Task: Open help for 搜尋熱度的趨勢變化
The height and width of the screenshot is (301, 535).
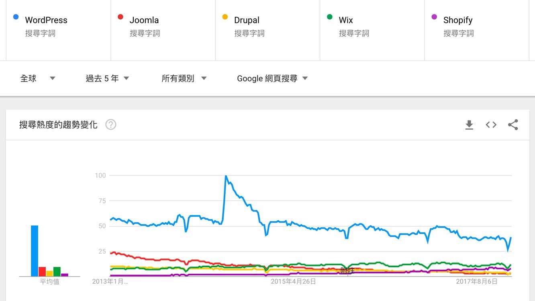Action: click(110, 125)
